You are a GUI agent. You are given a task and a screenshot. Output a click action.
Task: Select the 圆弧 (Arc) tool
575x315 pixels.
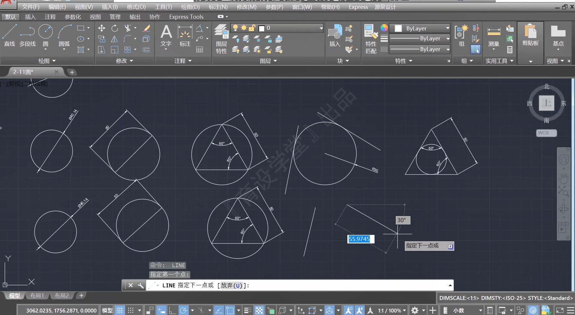64,35
